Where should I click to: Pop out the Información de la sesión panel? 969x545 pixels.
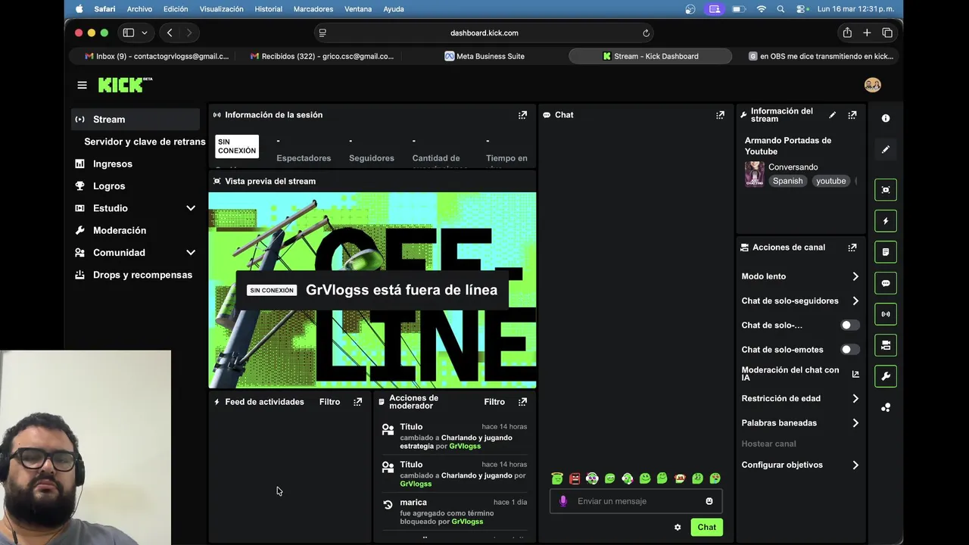point(522,115)
